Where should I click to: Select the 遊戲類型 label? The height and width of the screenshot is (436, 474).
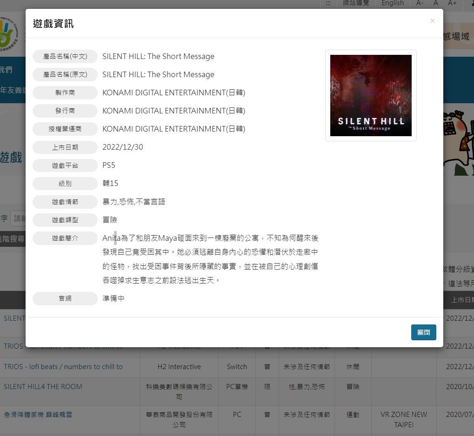pos(65,220)
